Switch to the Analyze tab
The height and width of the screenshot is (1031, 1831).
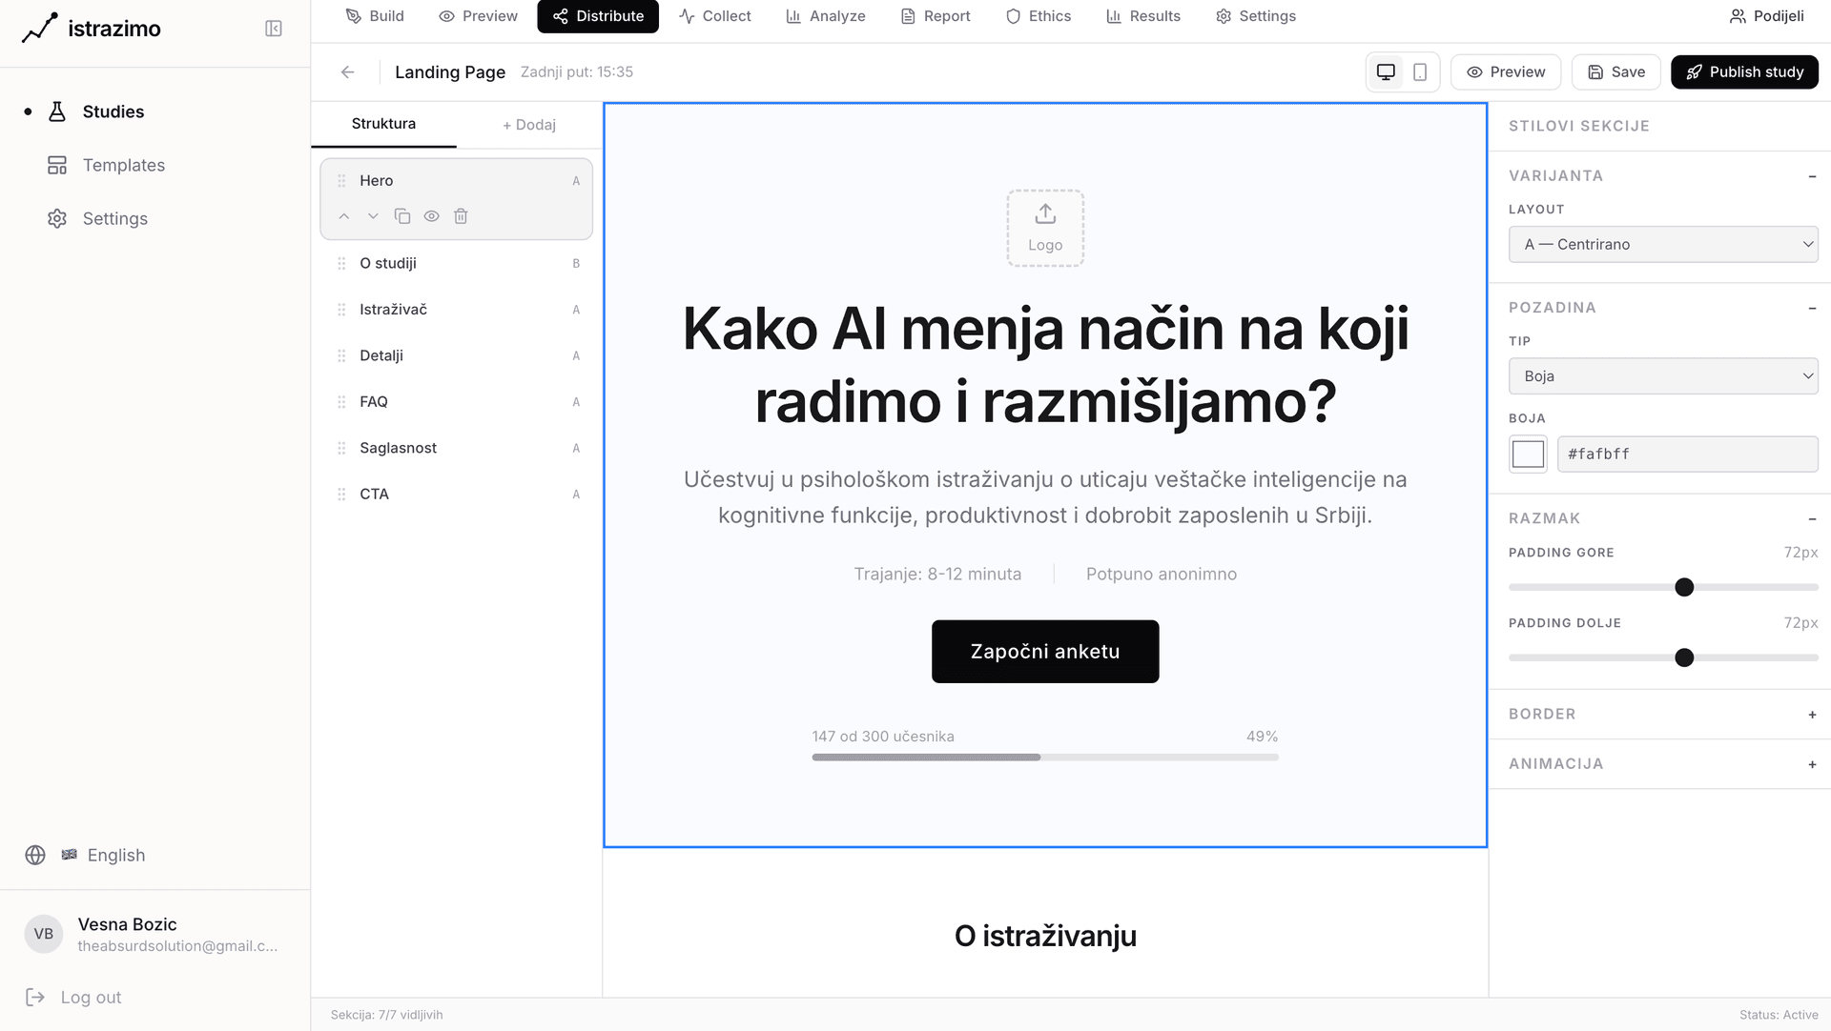click(826, 15)
